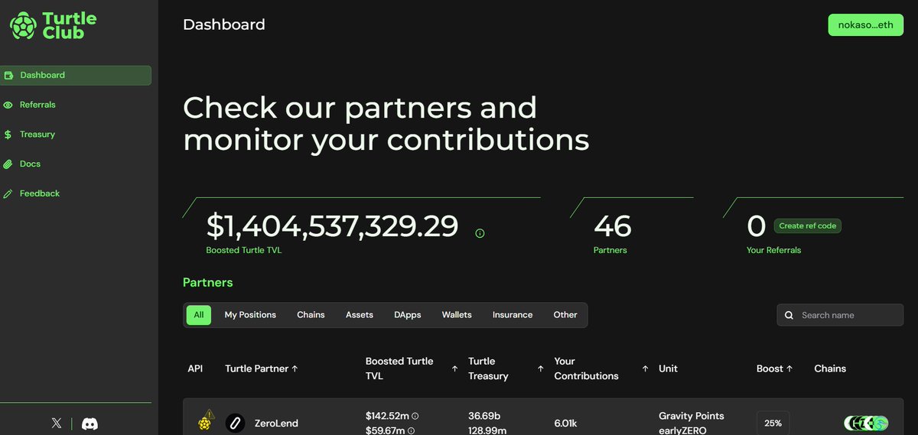Open the Docs link in the sidebar
918x435 pixels.
point(31,164)
